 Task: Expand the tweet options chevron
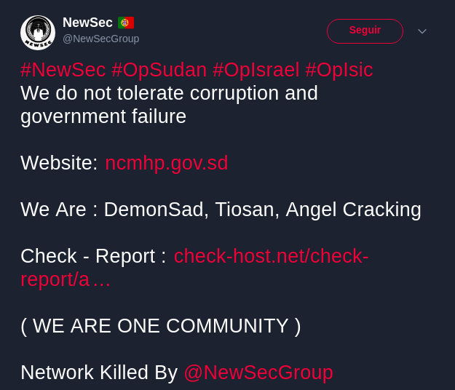[x=422, y=31]
